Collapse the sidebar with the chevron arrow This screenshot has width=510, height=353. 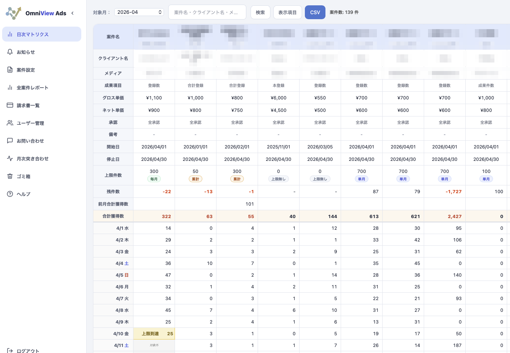pyautogui.click(x=72, y=13)
